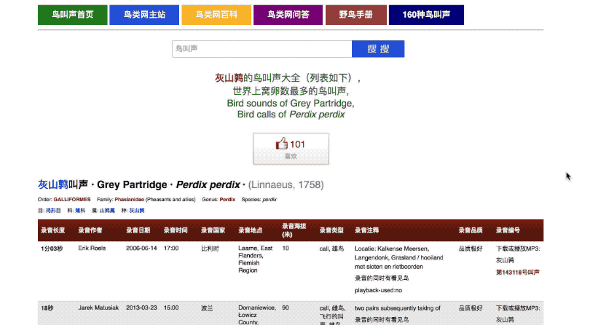590x325 pixels.
Task: Click the 鸟叫声 search input field
Action: (262, 49)
